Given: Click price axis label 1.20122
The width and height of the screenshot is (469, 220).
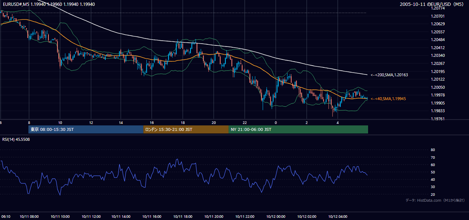Looking at the screenshot, I should point(437,79).
